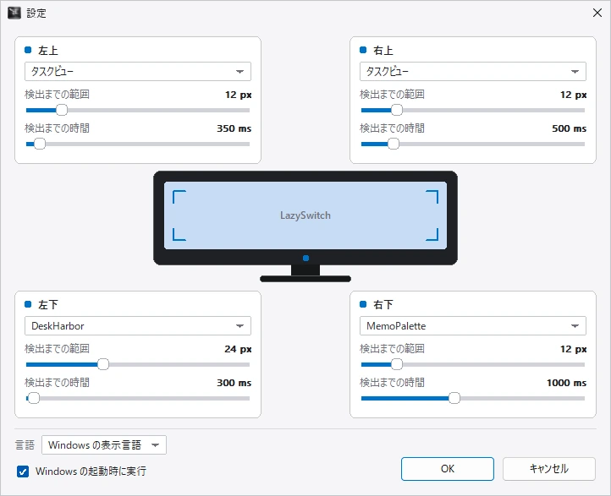Click the 言語 label

pyautogui.click(x=25, y=444)
